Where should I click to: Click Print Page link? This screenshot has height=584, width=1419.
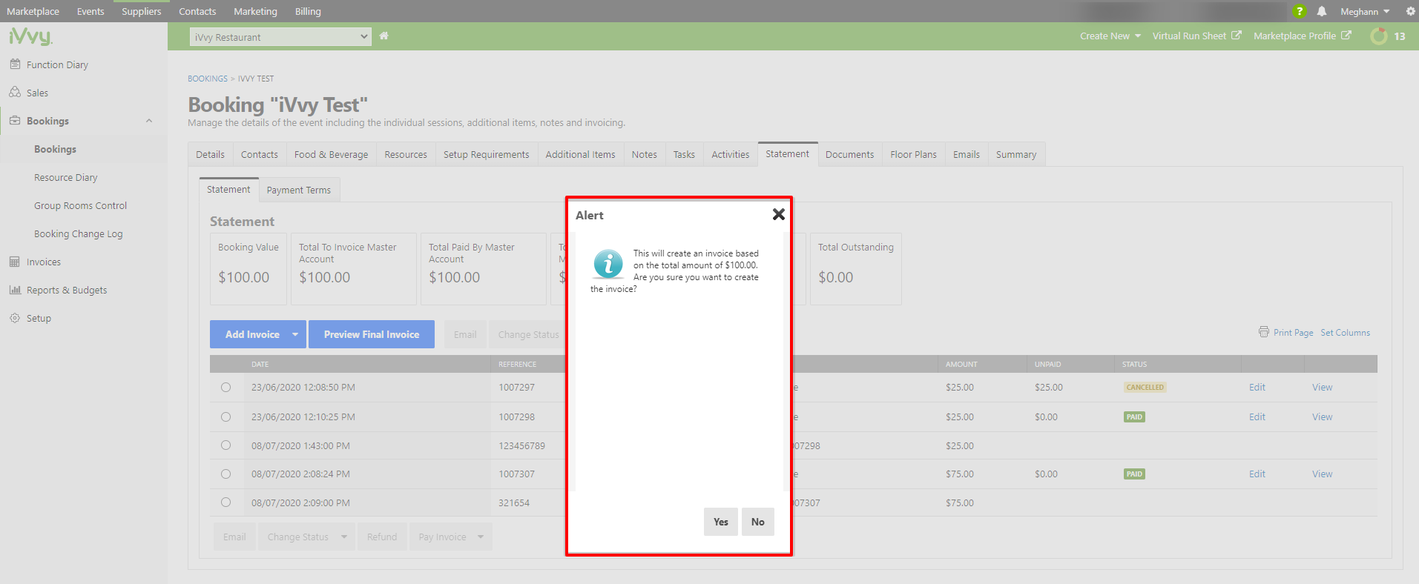(1293, 333)
